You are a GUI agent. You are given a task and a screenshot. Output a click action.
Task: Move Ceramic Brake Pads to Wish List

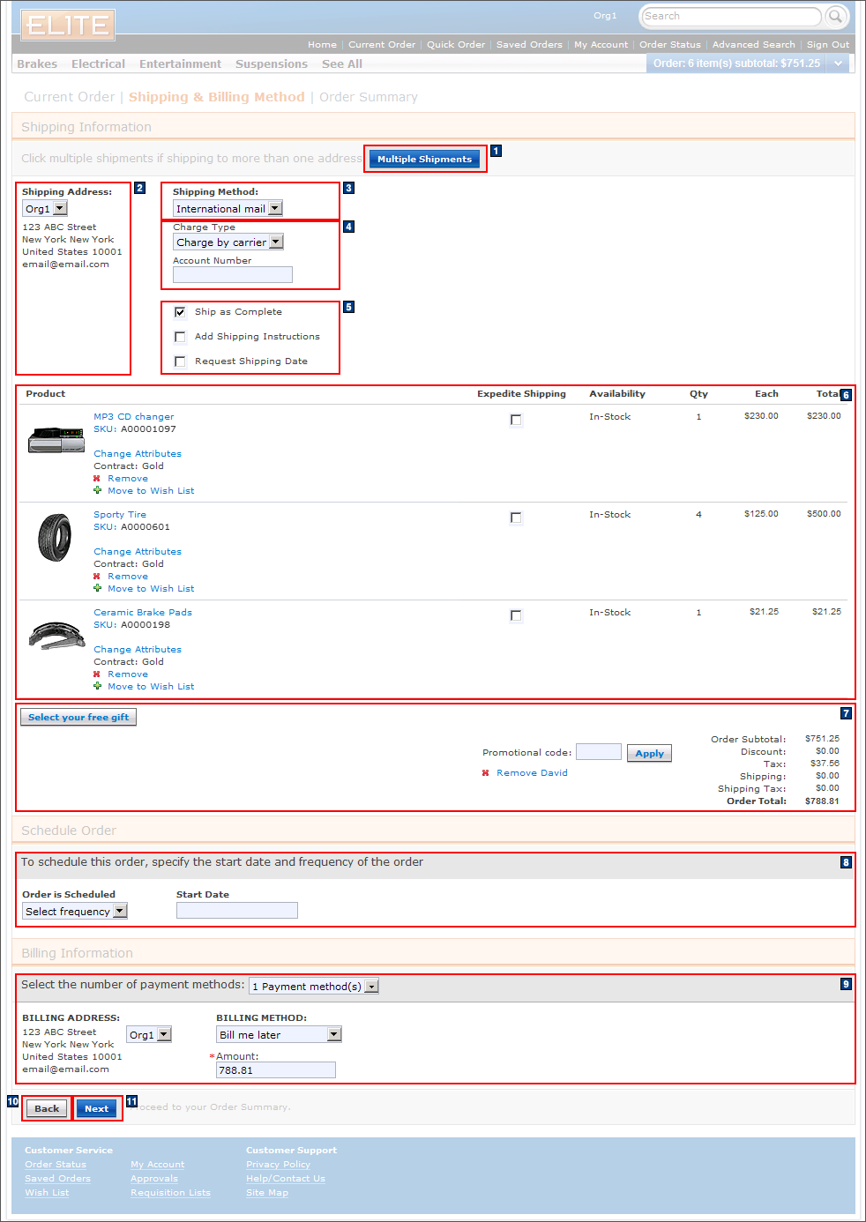(x=150, y=686)
